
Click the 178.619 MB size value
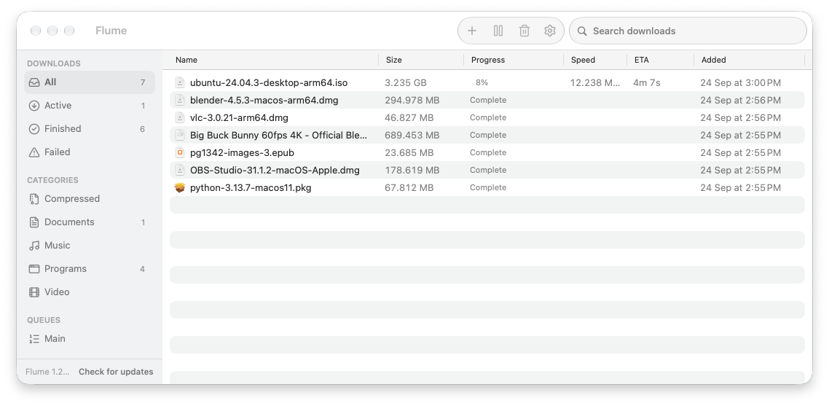coord(412,170)
